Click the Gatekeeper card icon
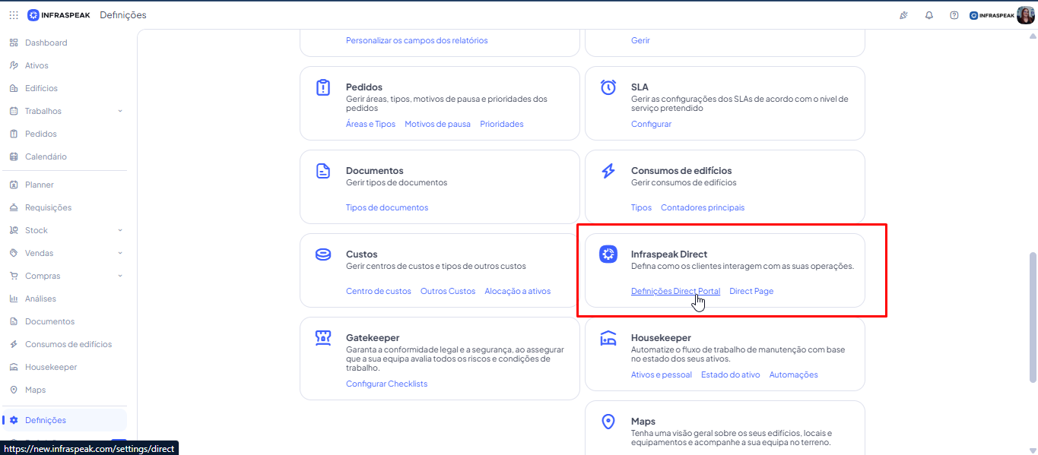The height and width of the screenshot is (455, 1038). [323, 338]
